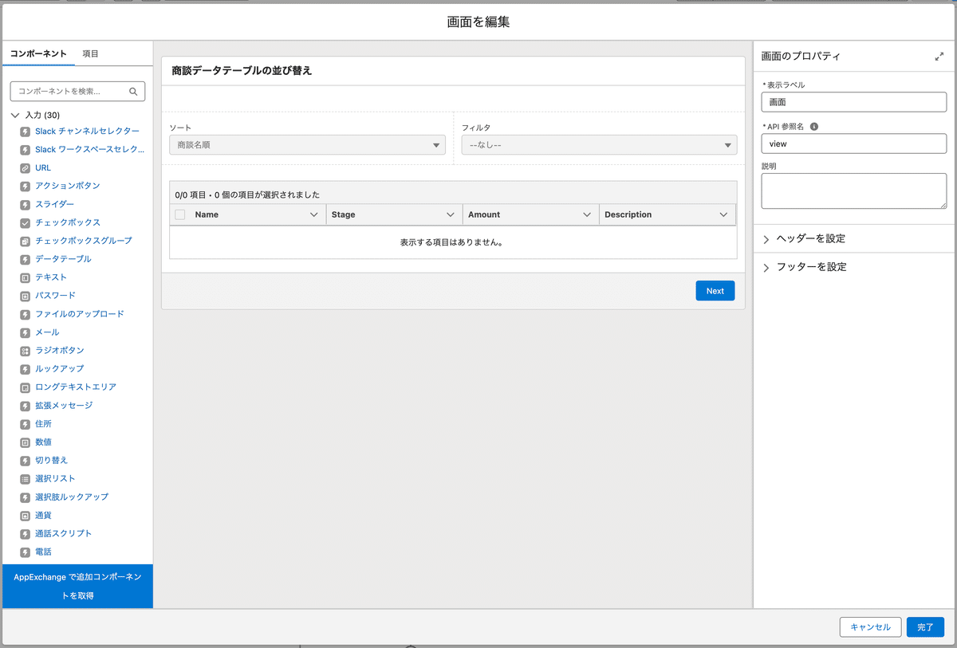Click the チェックボックスグループ component icon
The height and width of the screenshot is (648, 957).
(x=26, y=241)
